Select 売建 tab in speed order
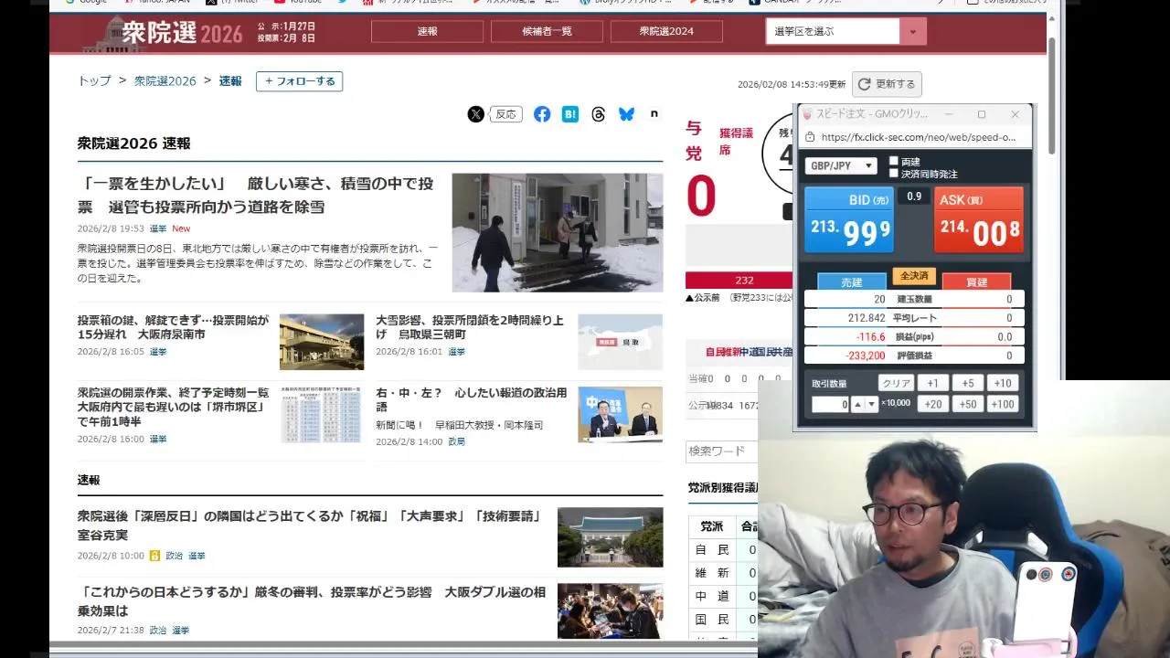The image size is (1170, 658). coord(851,282)
